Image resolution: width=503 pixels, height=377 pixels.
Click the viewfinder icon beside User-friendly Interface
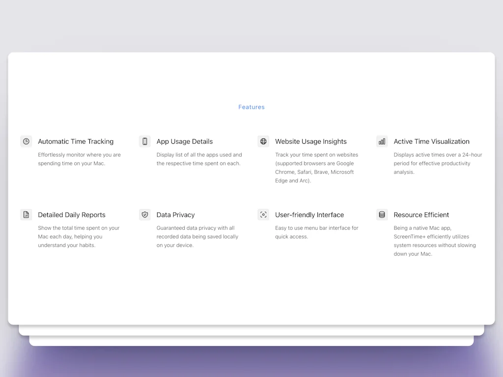263,215
